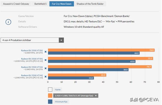This screenshot has height=105, width=162.
Task: Switch to the Battlefield 5 tab
Action: (40, 4)
